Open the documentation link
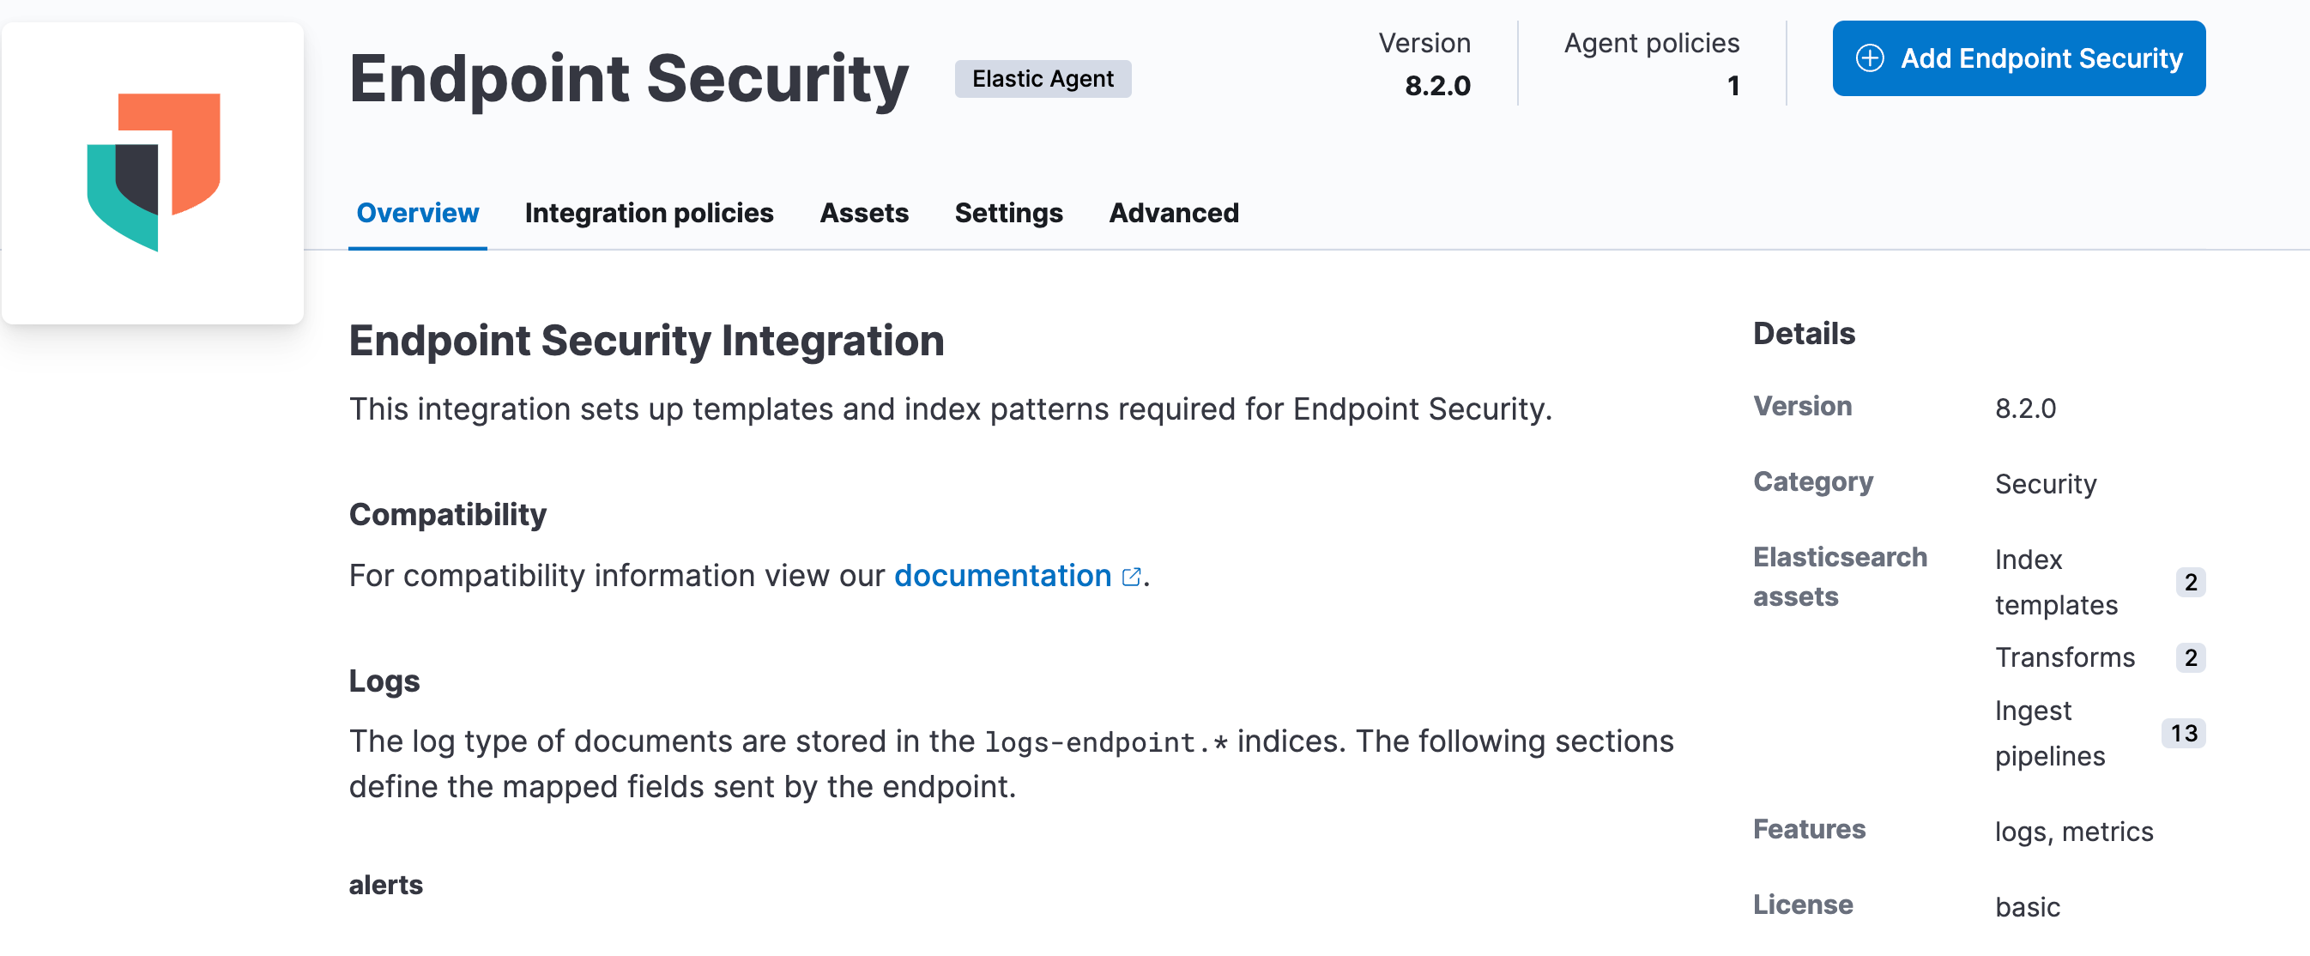The width and height of the screenshot is (2310, 956). tap(1002, 576)
